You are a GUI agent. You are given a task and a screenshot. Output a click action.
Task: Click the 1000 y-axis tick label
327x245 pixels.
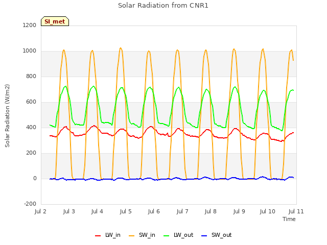30,51
